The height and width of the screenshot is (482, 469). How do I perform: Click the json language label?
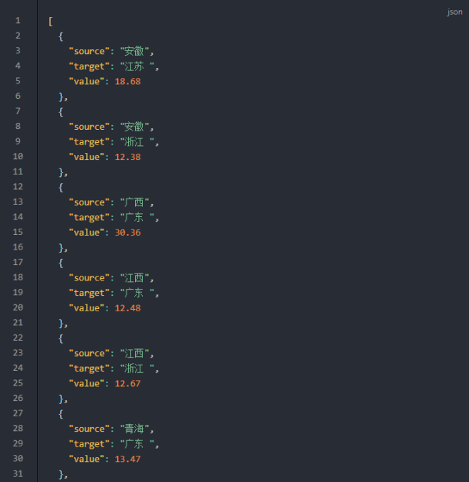point(454,12)
